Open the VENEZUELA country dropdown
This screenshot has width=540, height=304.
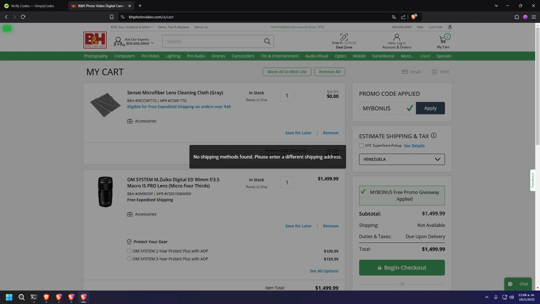[402, 159]
